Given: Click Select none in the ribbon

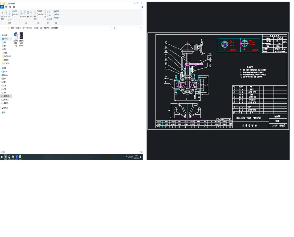Looking at the screenshot, I should [56, 15].
